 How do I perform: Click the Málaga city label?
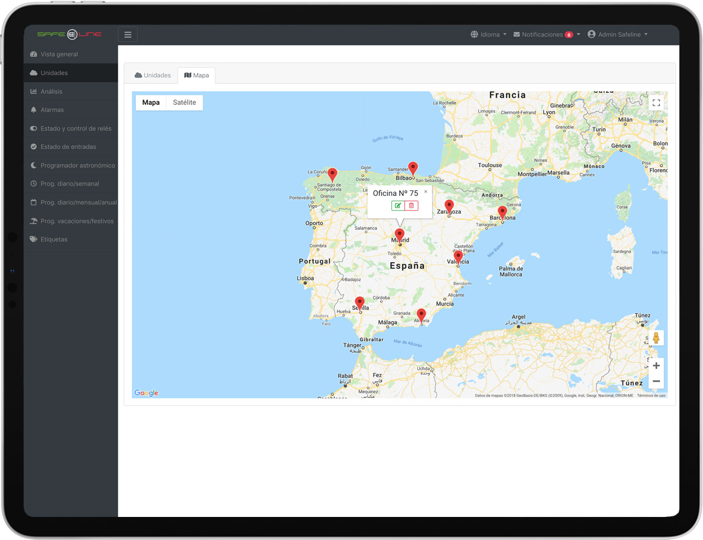(x=388, y=322)
